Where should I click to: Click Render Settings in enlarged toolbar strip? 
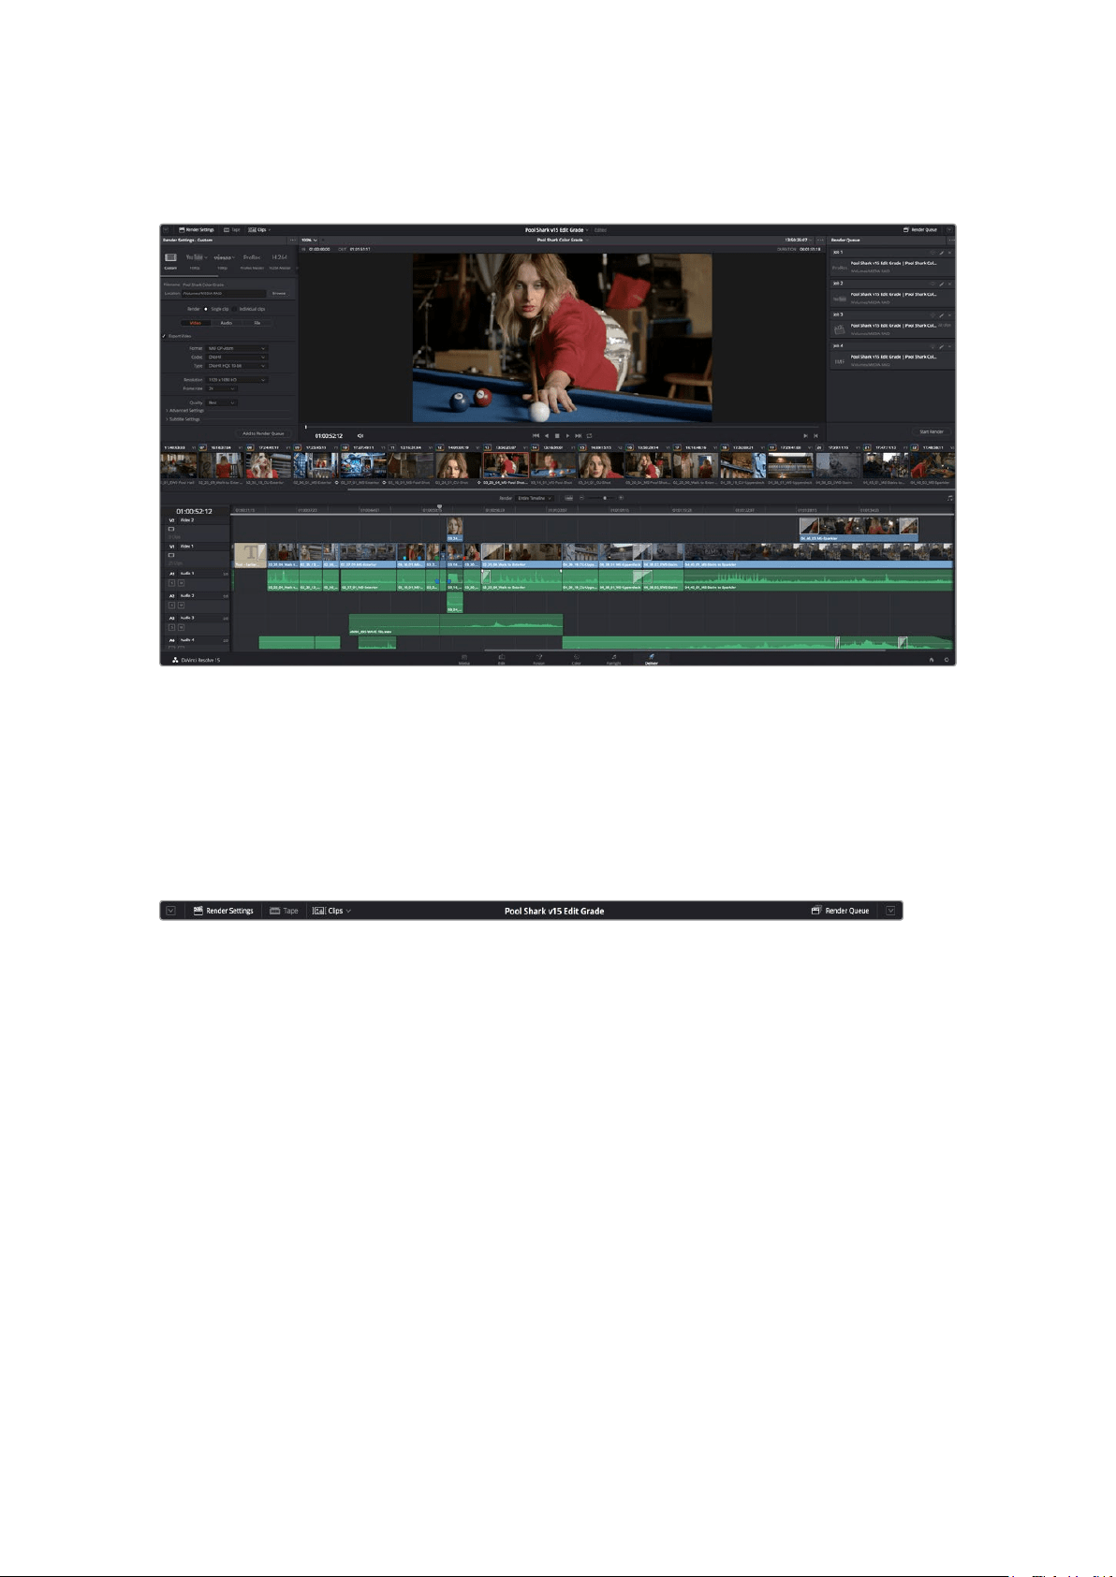224,911
